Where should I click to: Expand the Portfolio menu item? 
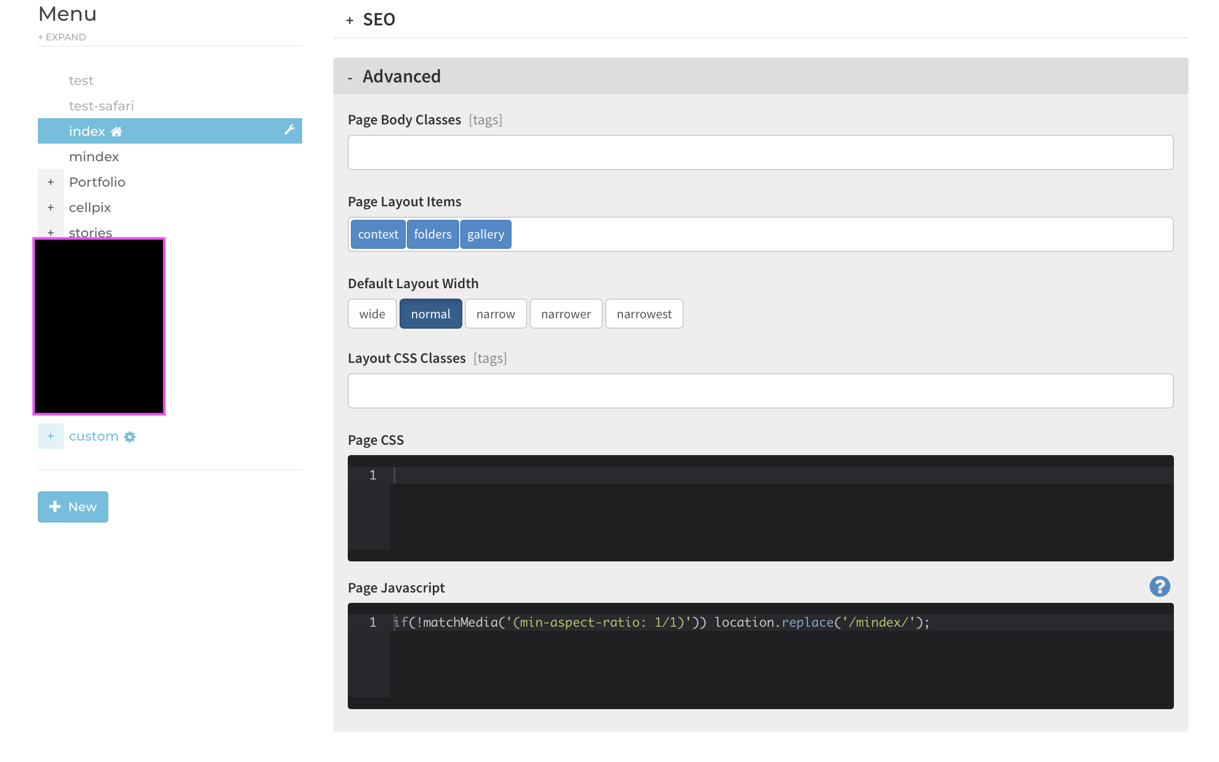[51, 182]
